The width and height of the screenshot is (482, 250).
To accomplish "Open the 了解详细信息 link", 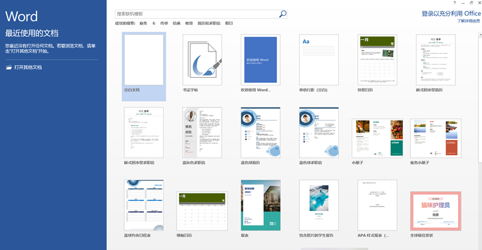I will point(469,21).
